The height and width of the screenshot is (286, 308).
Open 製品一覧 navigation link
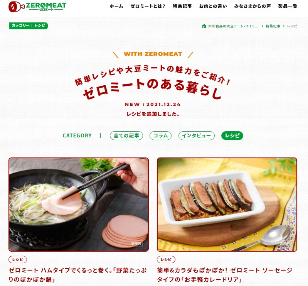click(288, 6)
